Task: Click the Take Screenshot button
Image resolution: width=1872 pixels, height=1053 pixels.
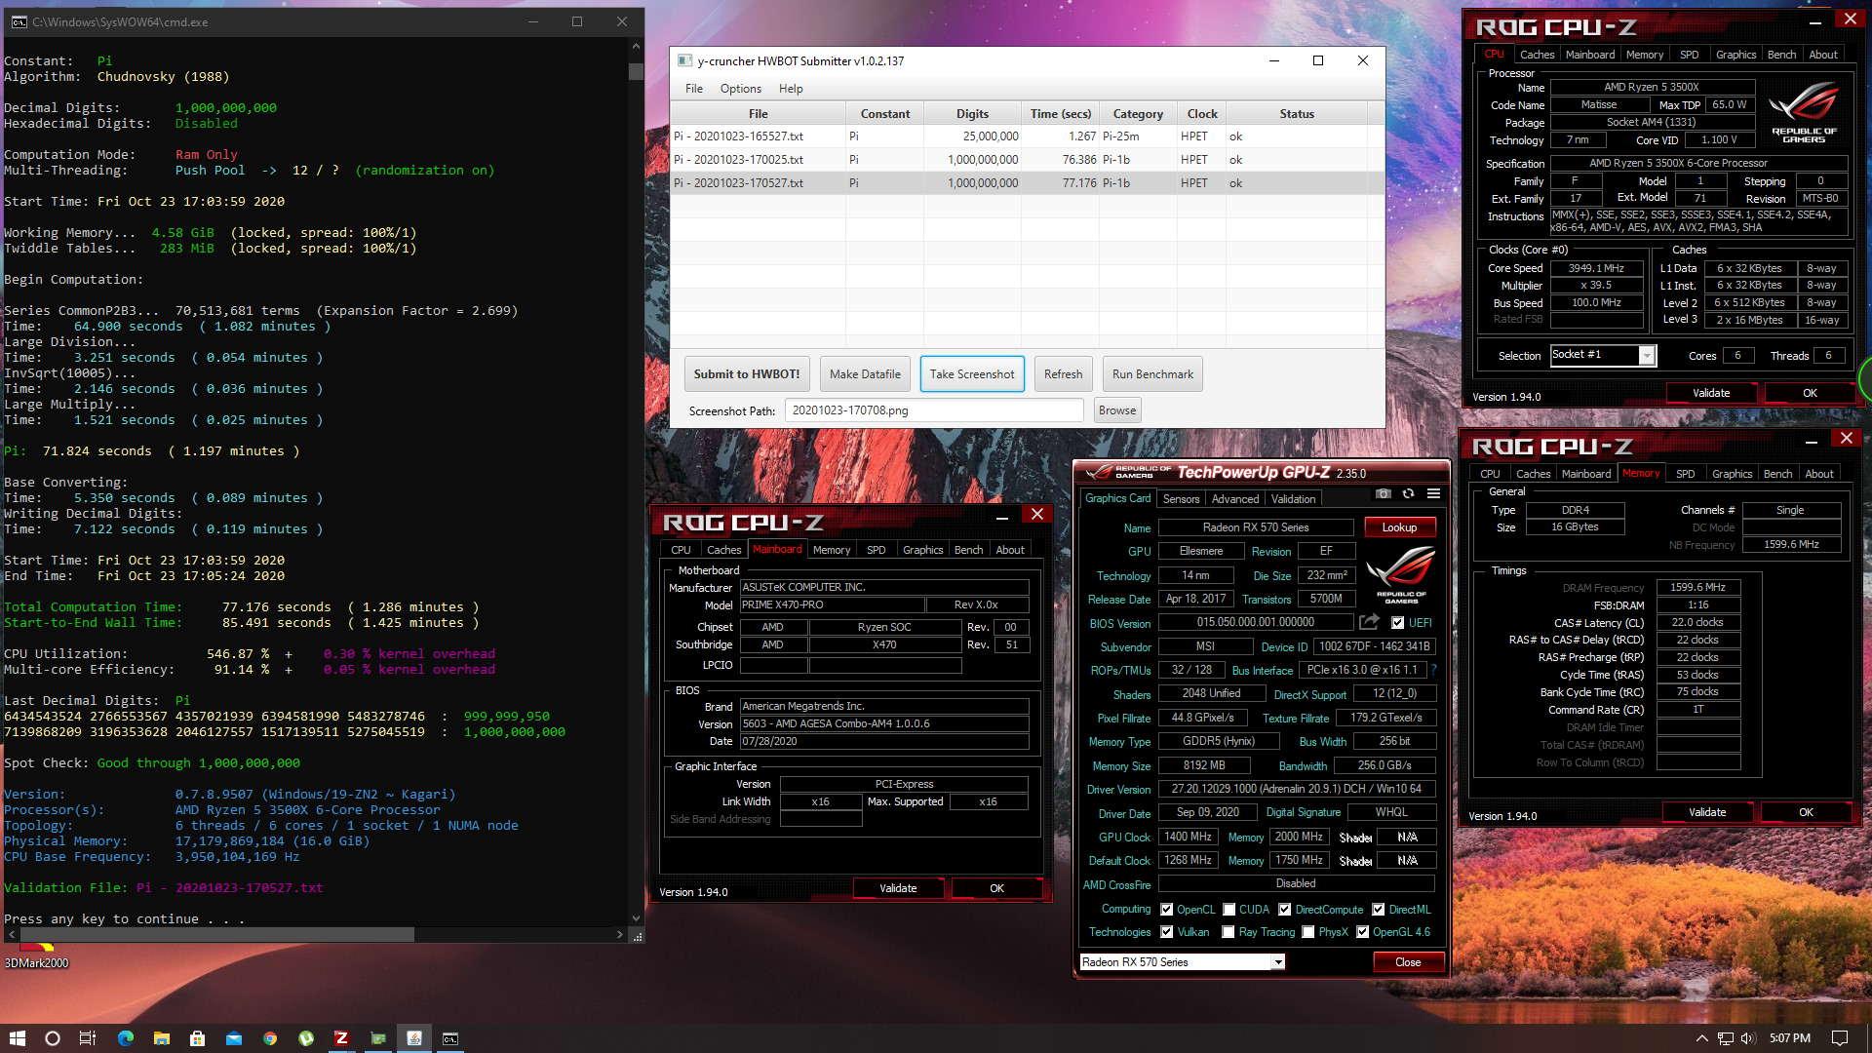Action: (x=972, y=374)
